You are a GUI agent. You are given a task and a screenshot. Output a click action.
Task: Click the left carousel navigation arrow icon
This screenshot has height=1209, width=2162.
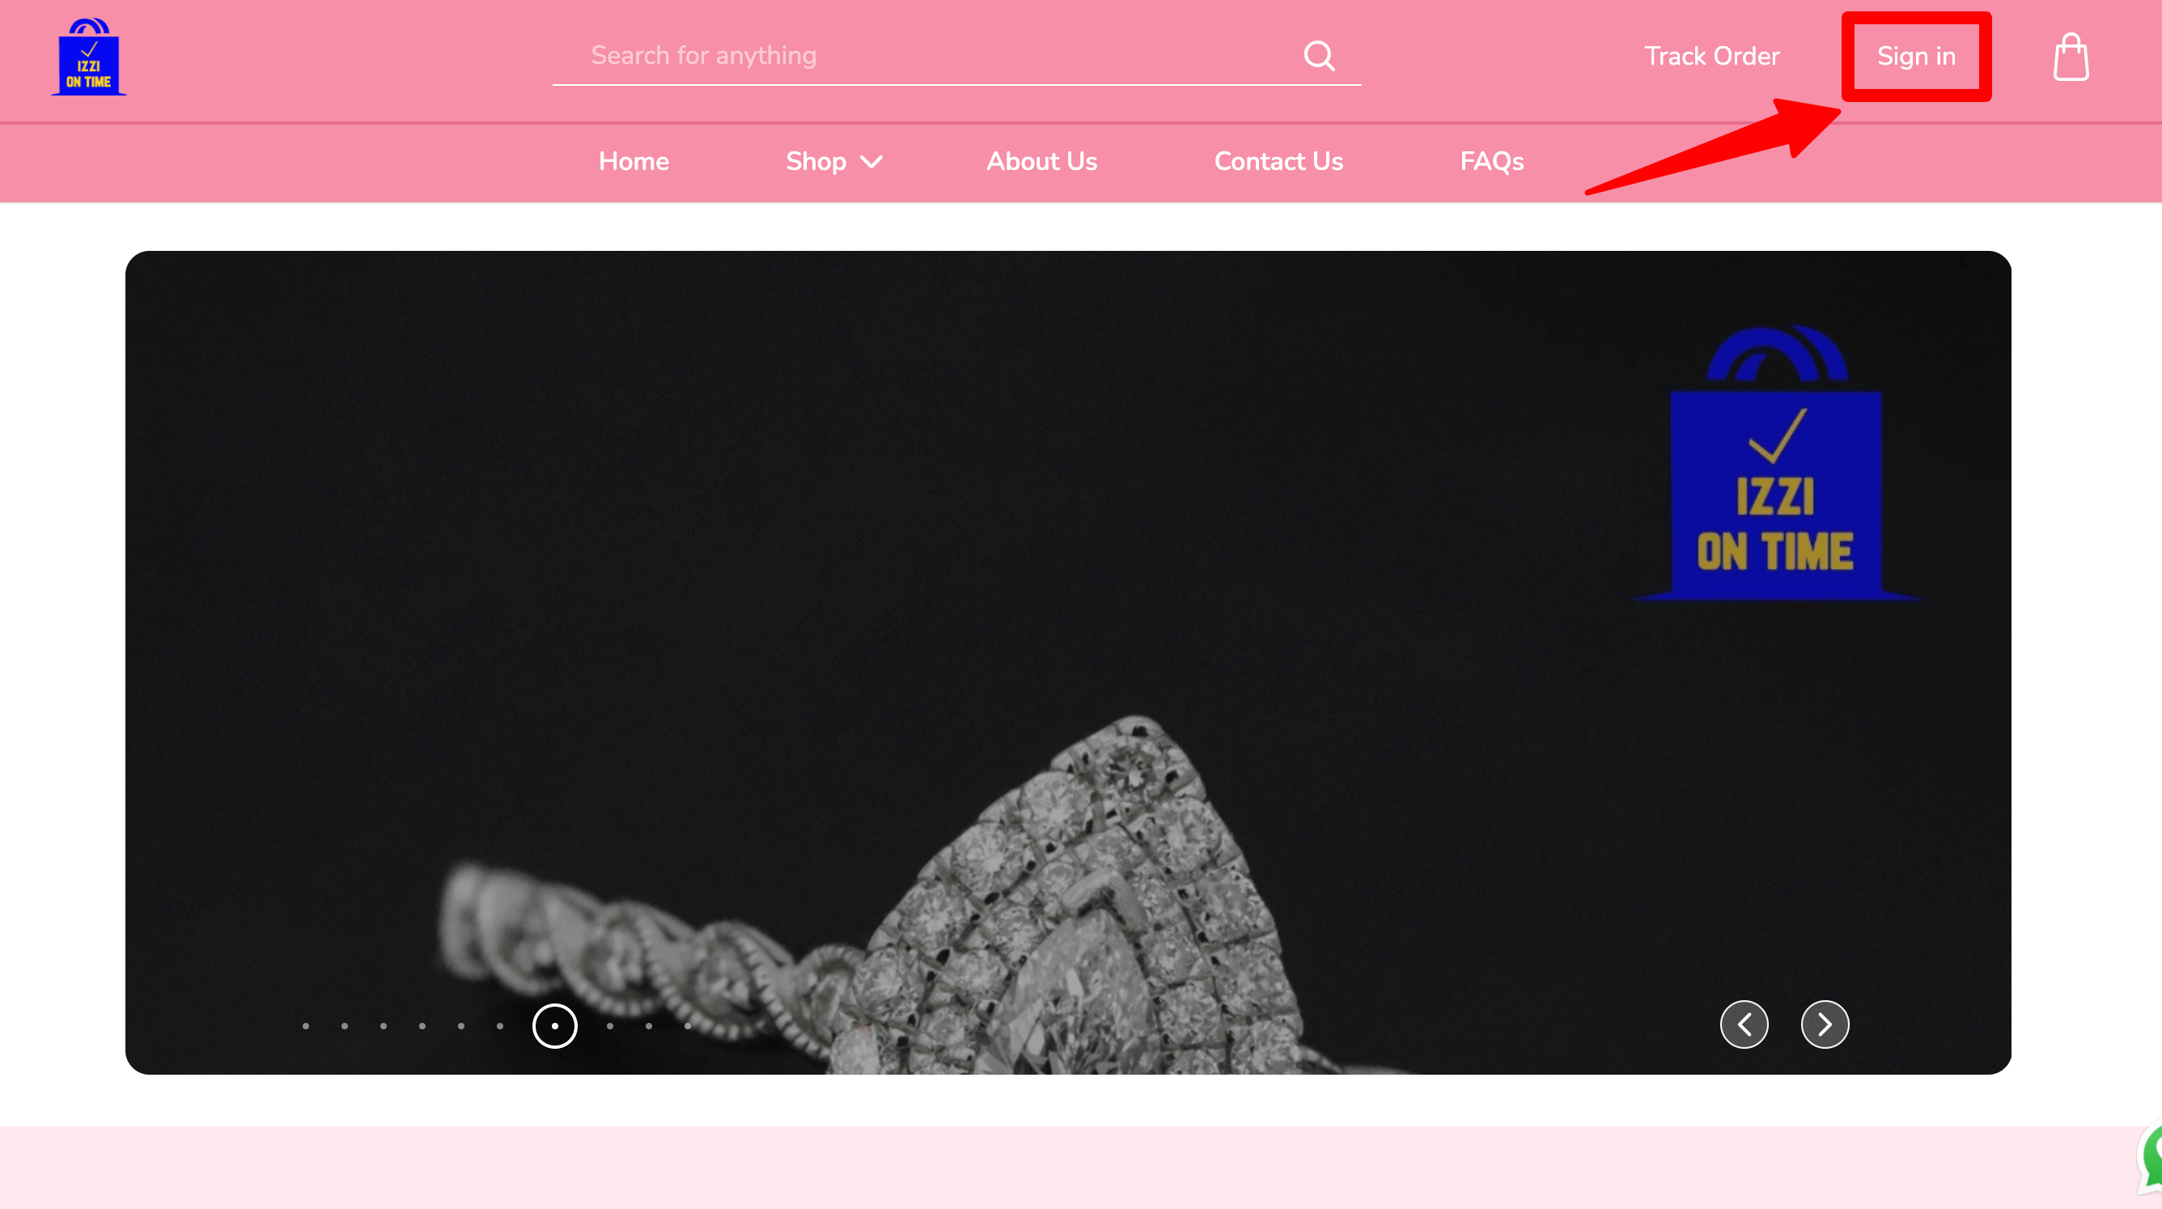1744,1024
